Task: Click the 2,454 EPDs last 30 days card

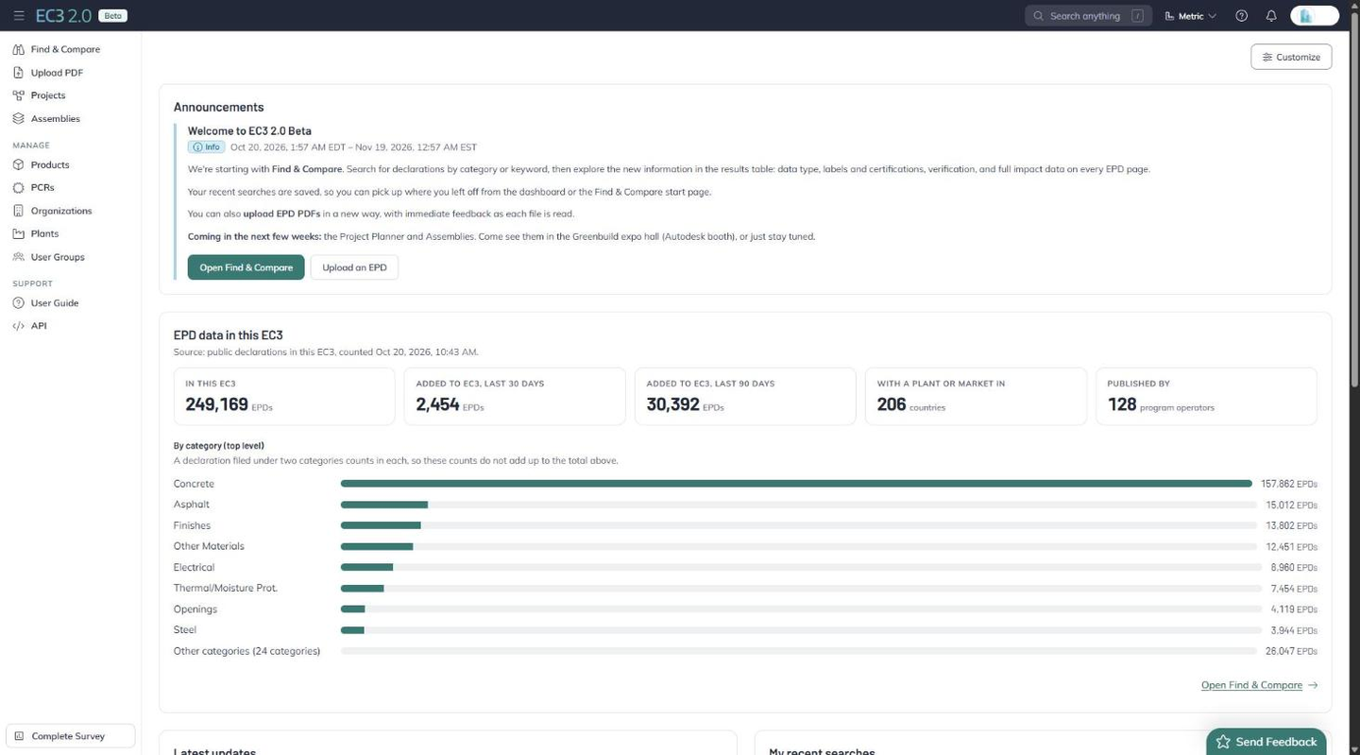Action: pos(515,396)
